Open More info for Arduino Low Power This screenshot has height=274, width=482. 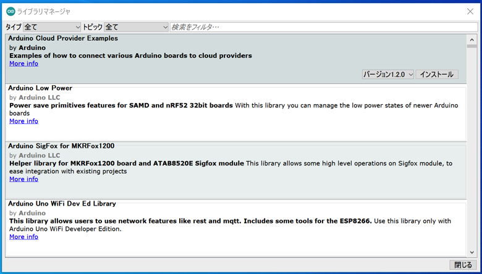pyautogui.click(x=23, y=121)
